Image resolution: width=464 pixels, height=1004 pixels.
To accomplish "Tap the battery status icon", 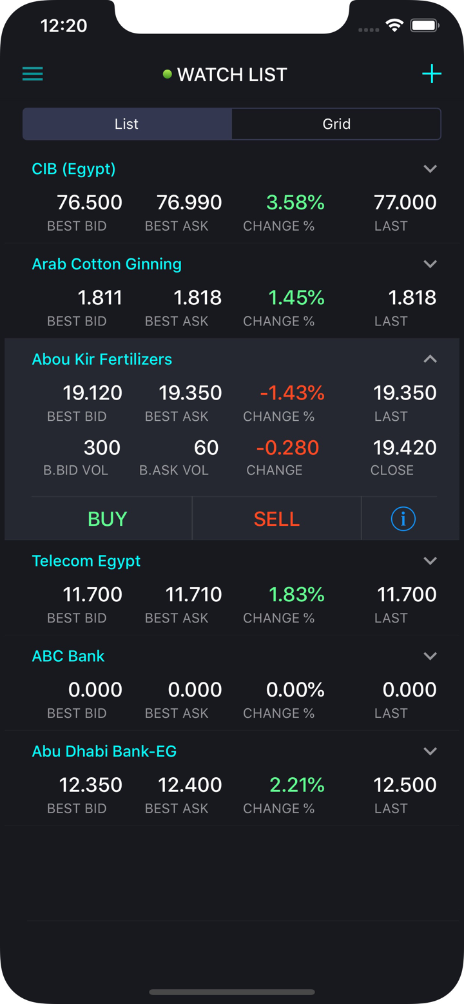I will click(x=425, y=26).
